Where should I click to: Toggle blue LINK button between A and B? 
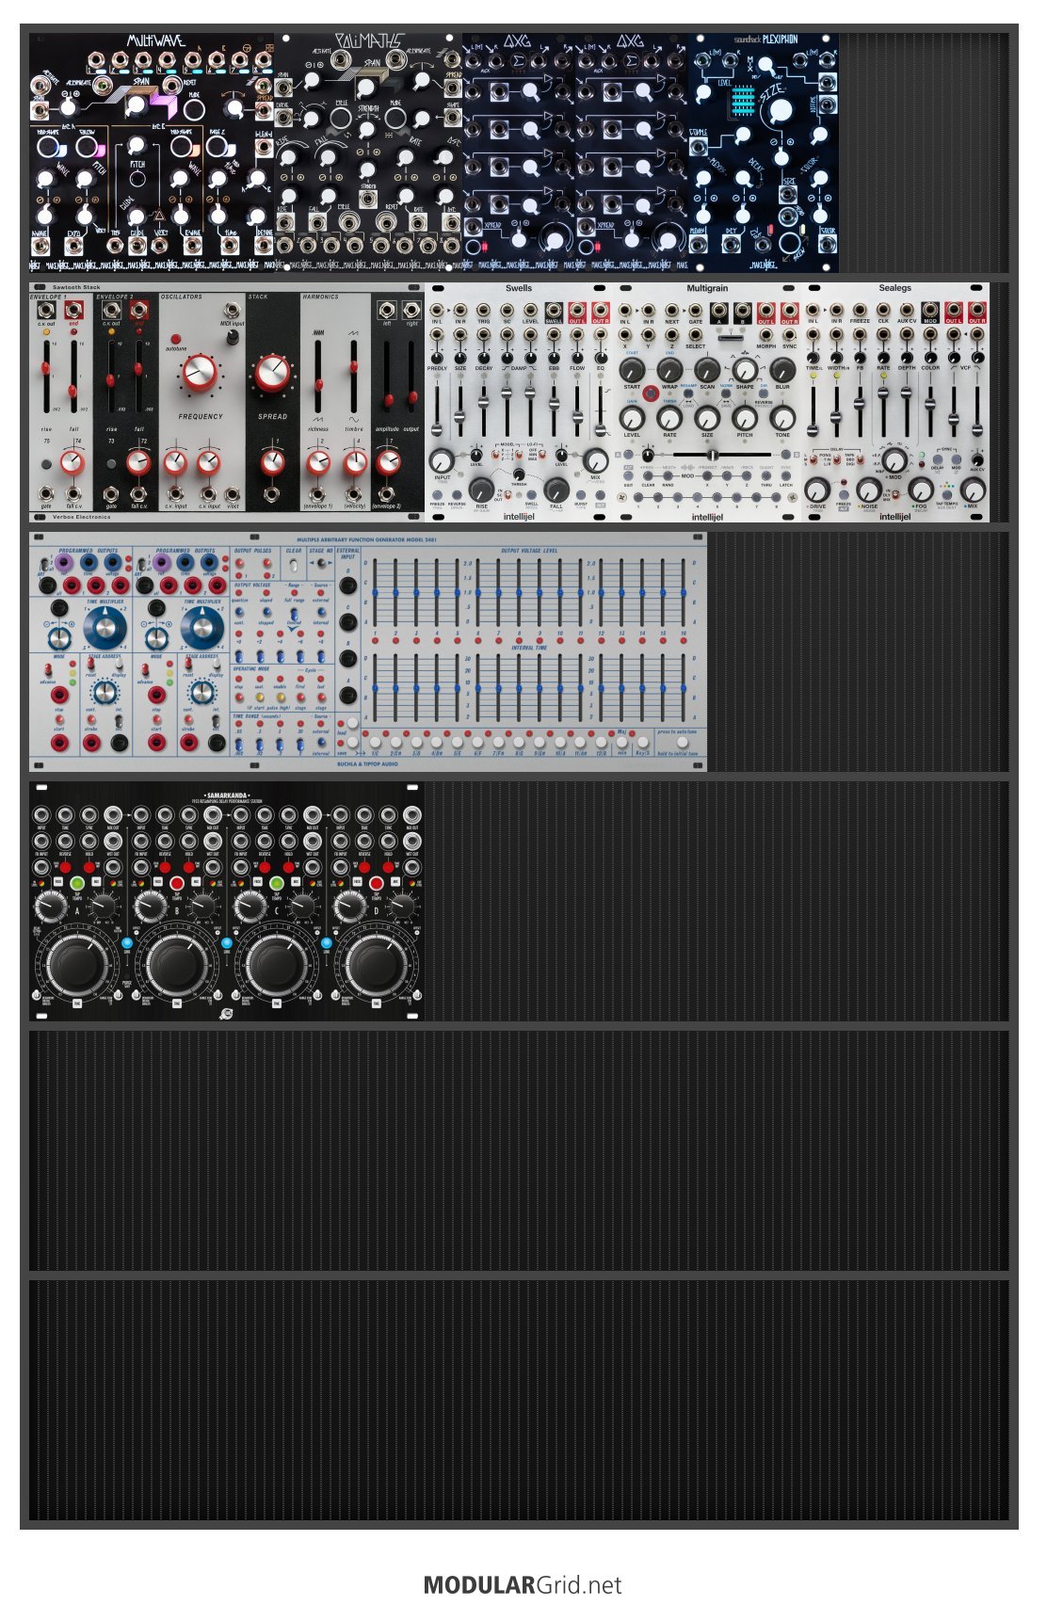[126, 942]
